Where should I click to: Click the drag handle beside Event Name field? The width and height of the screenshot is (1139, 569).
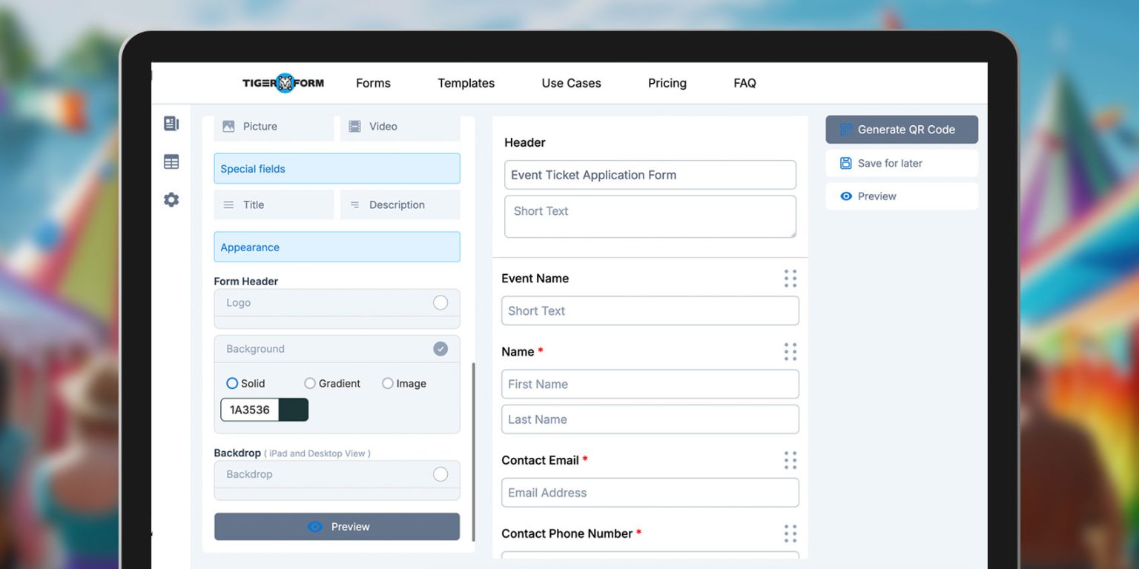(x=790, y=278)
